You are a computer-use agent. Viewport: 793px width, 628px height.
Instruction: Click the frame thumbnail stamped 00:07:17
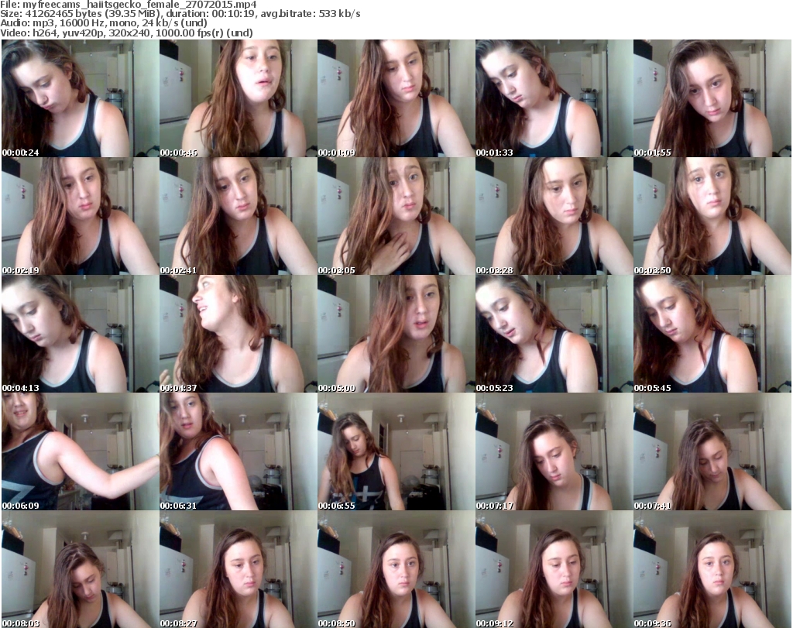click(x=554, y=451)
